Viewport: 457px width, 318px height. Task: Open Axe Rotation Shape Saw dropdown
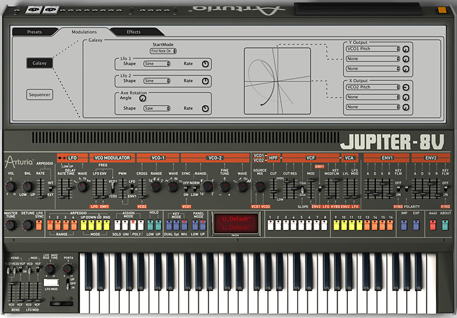pyautogui.click(x=157, y=108)
